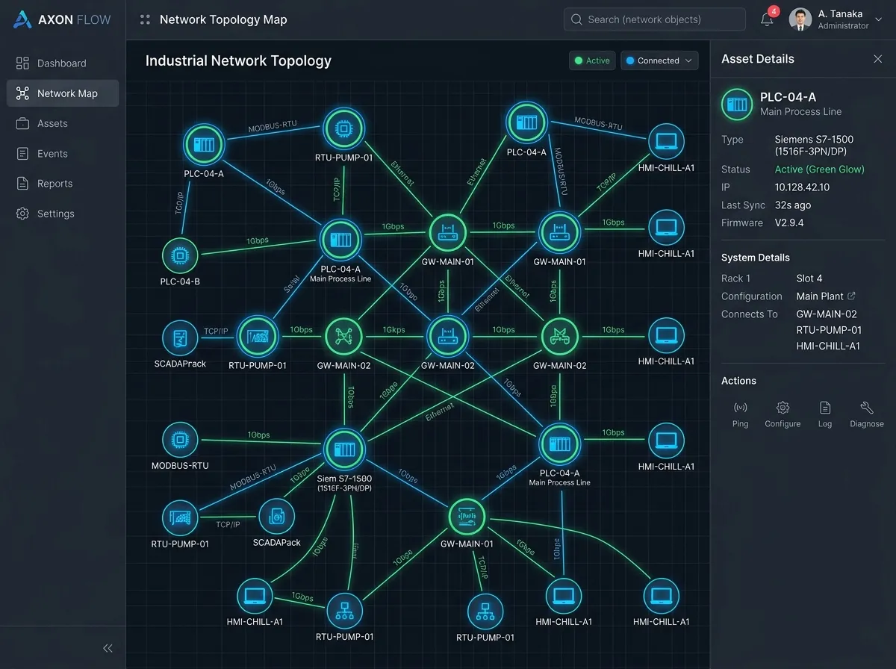Expand the A. Tanaka account menu chevron

(877, 19)
